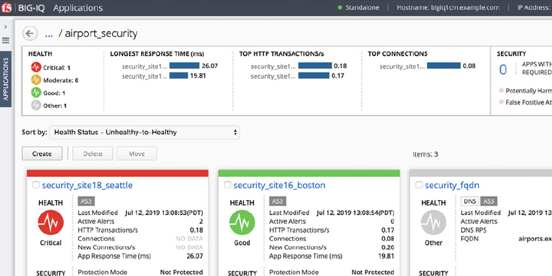Click the 0.08 top connections bar
This screenshot has height=276, width=552.
[443, 66]
